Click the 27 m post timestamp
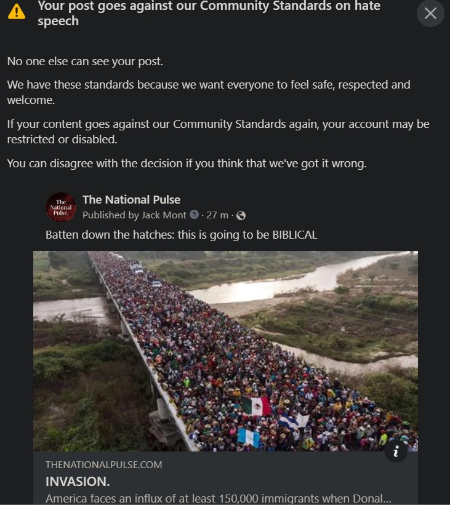450x505 pixels. [x=217, y=215]
